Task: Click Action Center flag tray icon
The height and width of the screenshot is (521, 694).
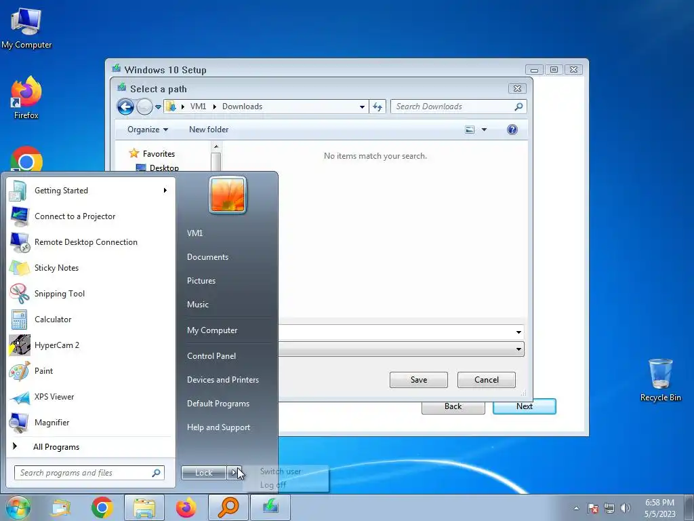Action: pyautogui.click(x=593, y=507)
